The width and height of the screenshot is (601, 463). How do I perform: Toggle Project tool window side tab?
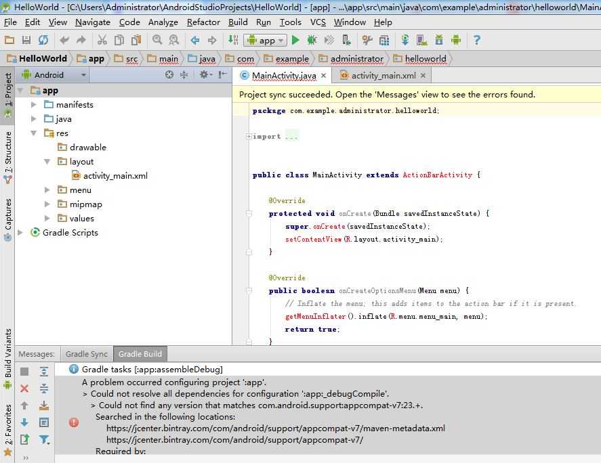pyautogui.click(x=7, y=95)
